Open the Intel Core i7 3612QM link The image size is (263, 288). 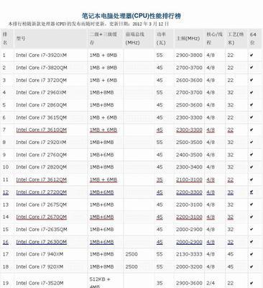[42, 179]
